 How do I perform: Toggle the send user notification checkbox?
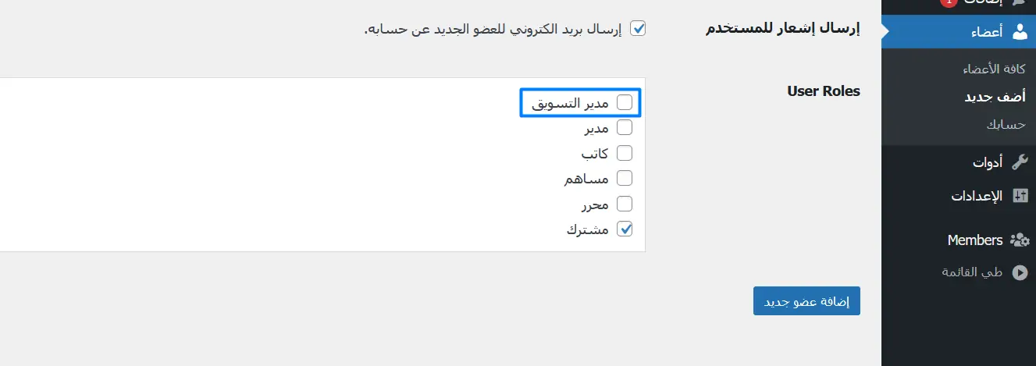(x=638, y=29)
